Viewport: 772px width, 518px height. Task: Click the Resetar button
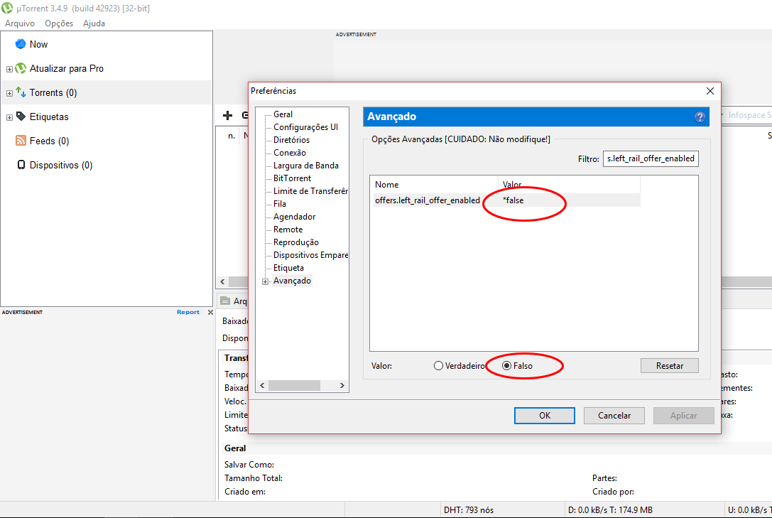pos(669,366)
